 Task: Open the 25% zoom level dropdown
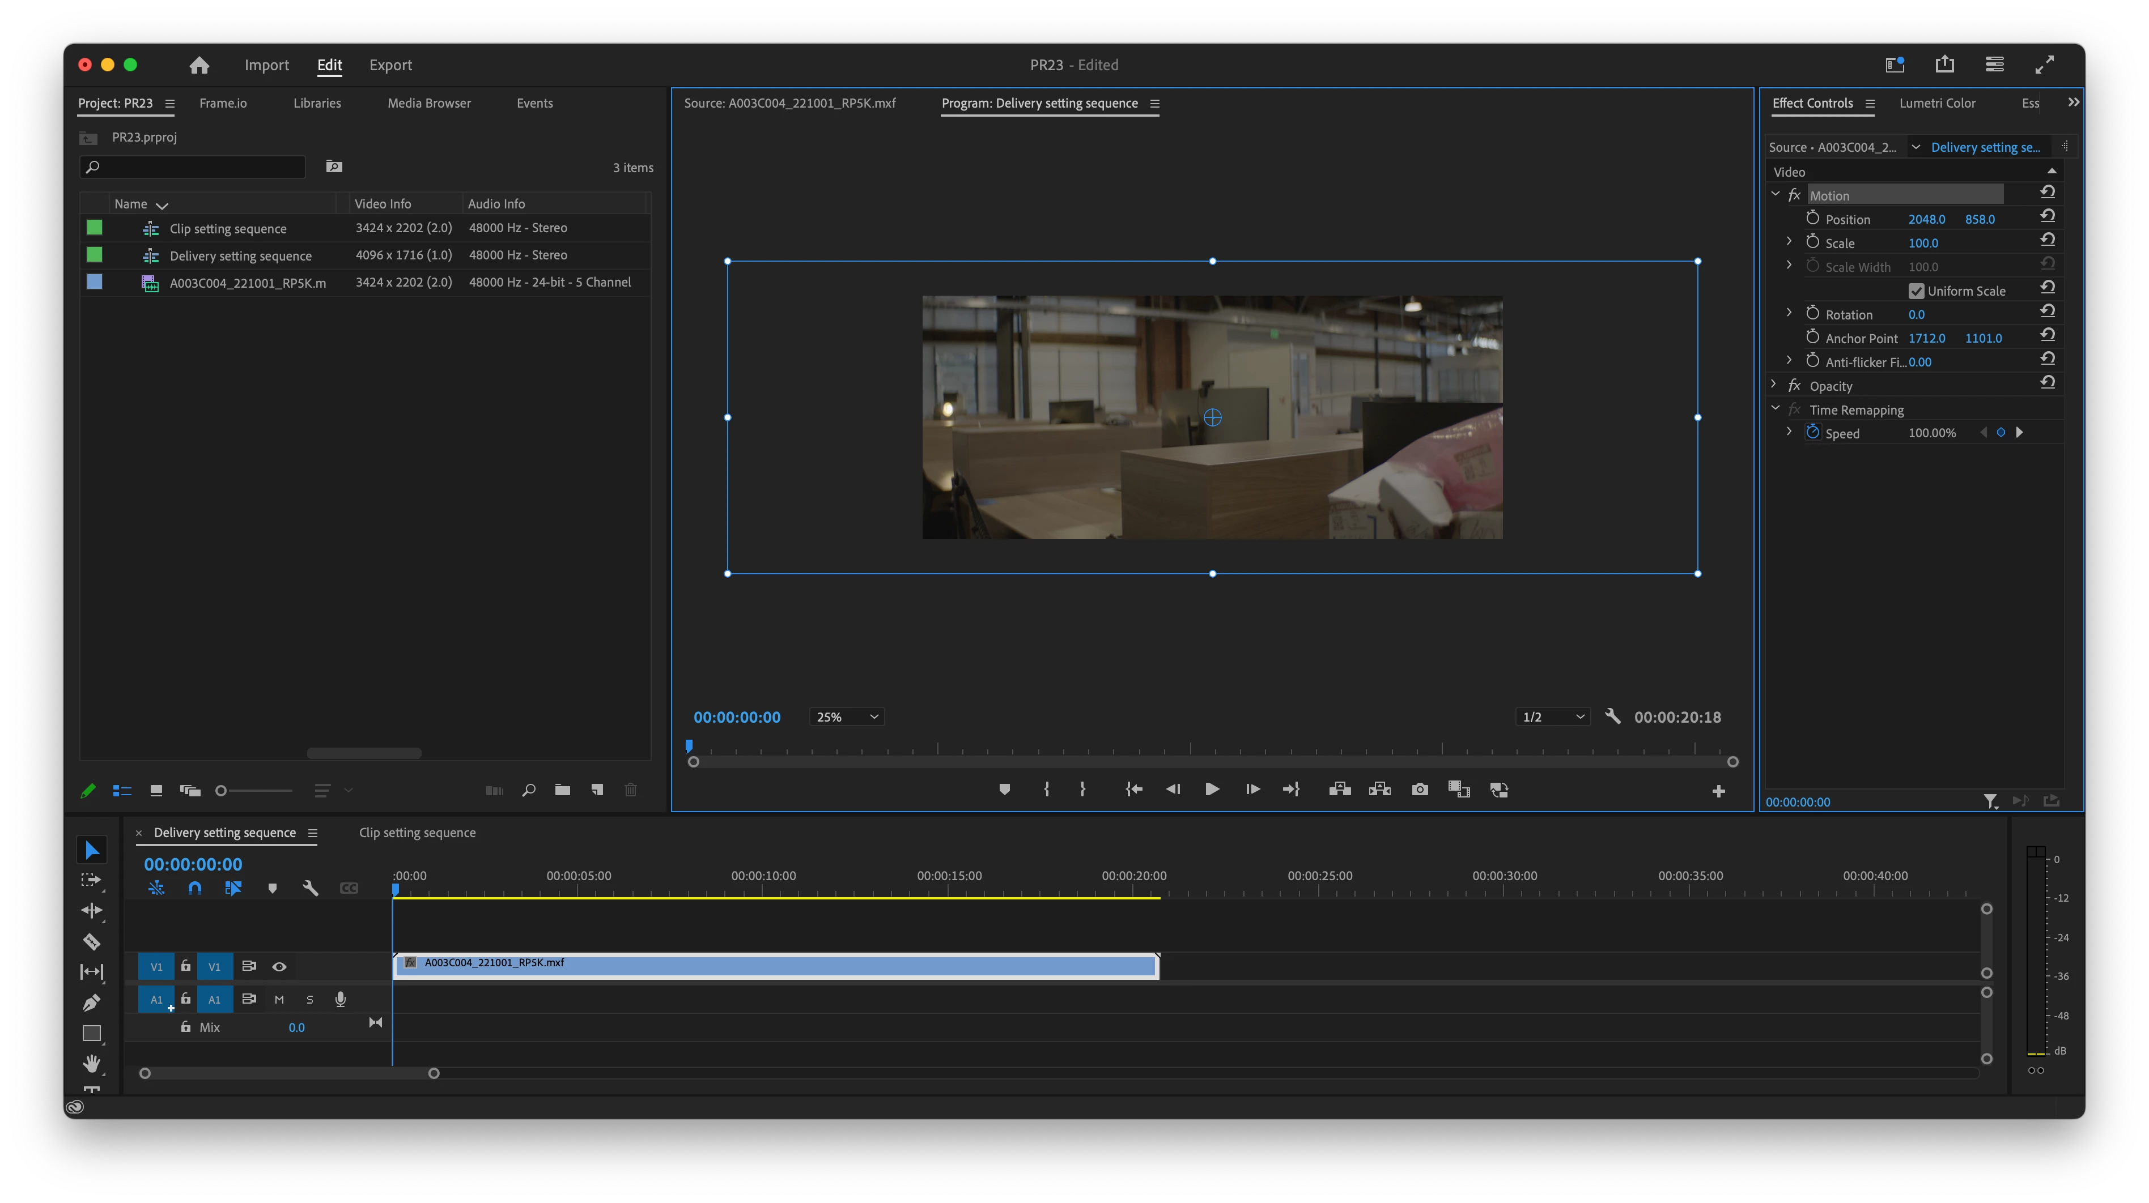[x=847, y=717]
